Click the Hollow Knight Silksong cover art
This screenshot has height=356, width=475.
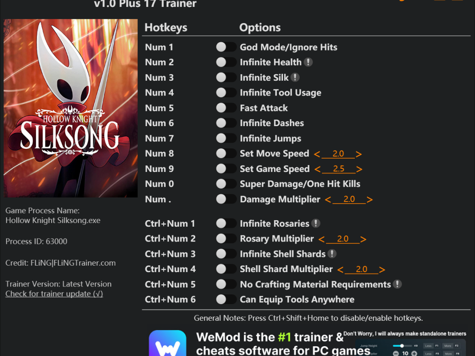click(71, 108)
